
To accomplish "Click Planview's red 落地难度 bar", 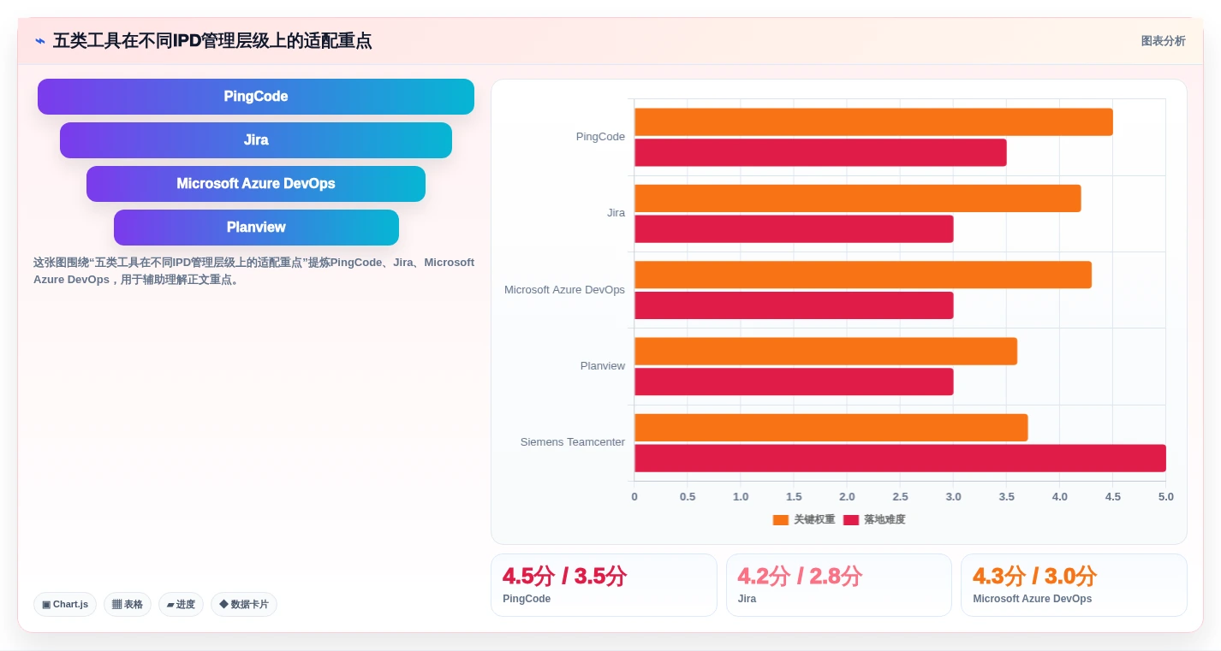I will point(794,382).
